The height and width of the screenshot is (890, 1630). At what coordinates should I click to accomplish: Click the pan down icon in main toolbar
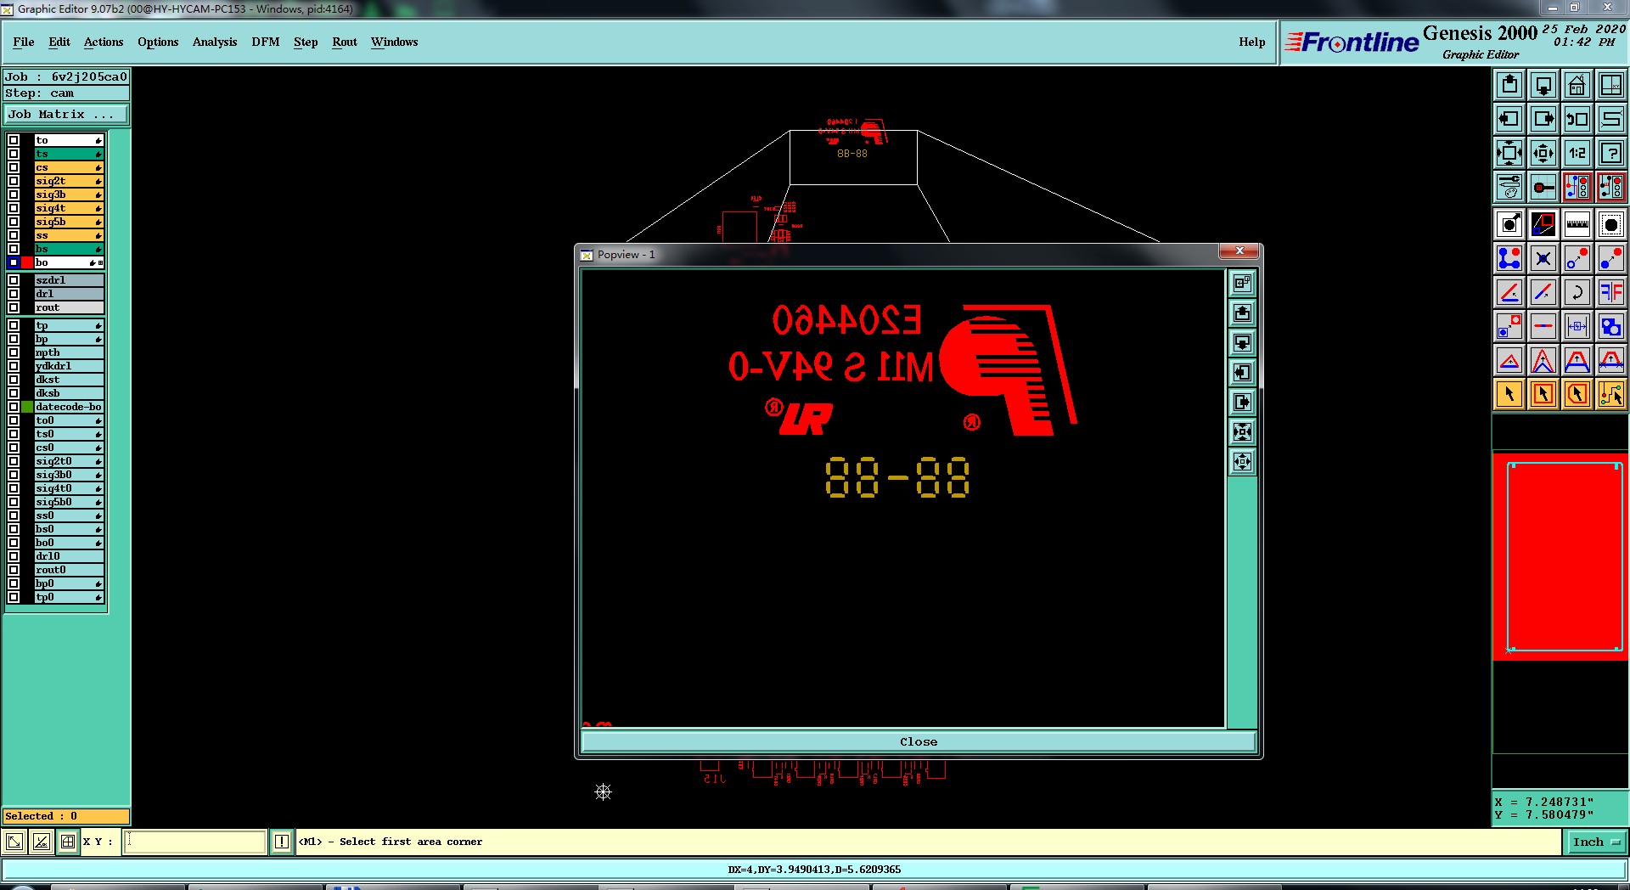point(1543,85)
